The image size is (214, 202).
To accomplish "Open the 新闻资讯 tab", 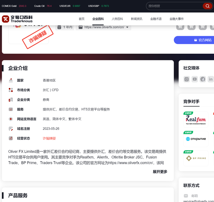I will pyautogui.click(x=136, y=19).
